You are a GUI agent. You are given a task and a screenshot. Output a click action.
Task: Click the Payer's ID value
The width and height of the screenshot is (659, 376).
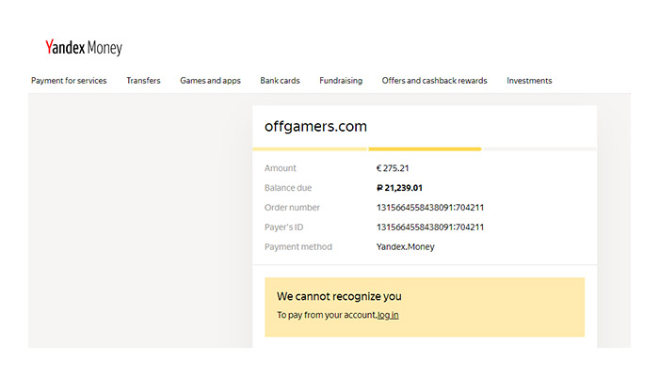(x=430, y=227)
